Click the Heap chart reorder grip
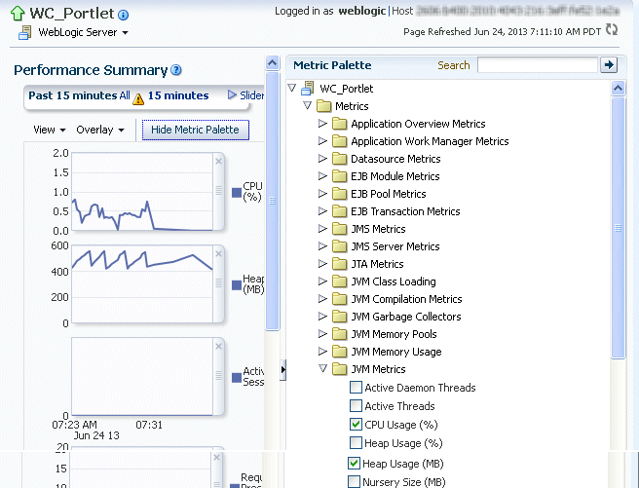 coord(218,282)
